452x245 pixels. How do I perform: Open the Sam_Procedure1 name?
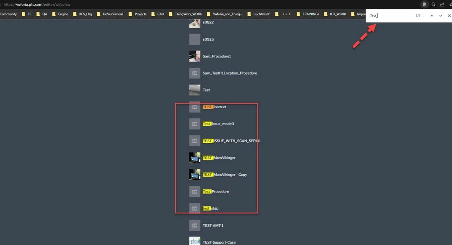pyautogui.click(x=217, y=56)
